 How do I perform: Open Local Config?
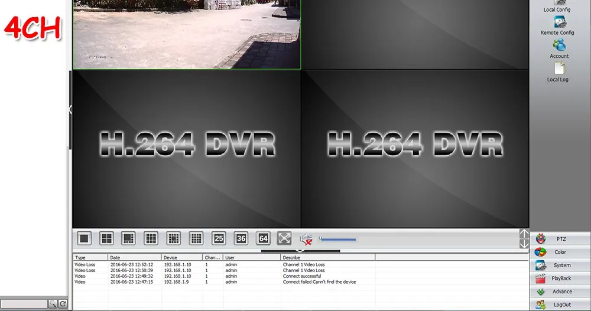point(557,6)
